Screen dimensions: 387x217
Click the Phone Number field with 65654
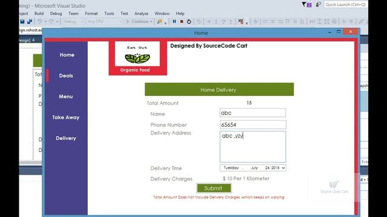coord(253,125)
